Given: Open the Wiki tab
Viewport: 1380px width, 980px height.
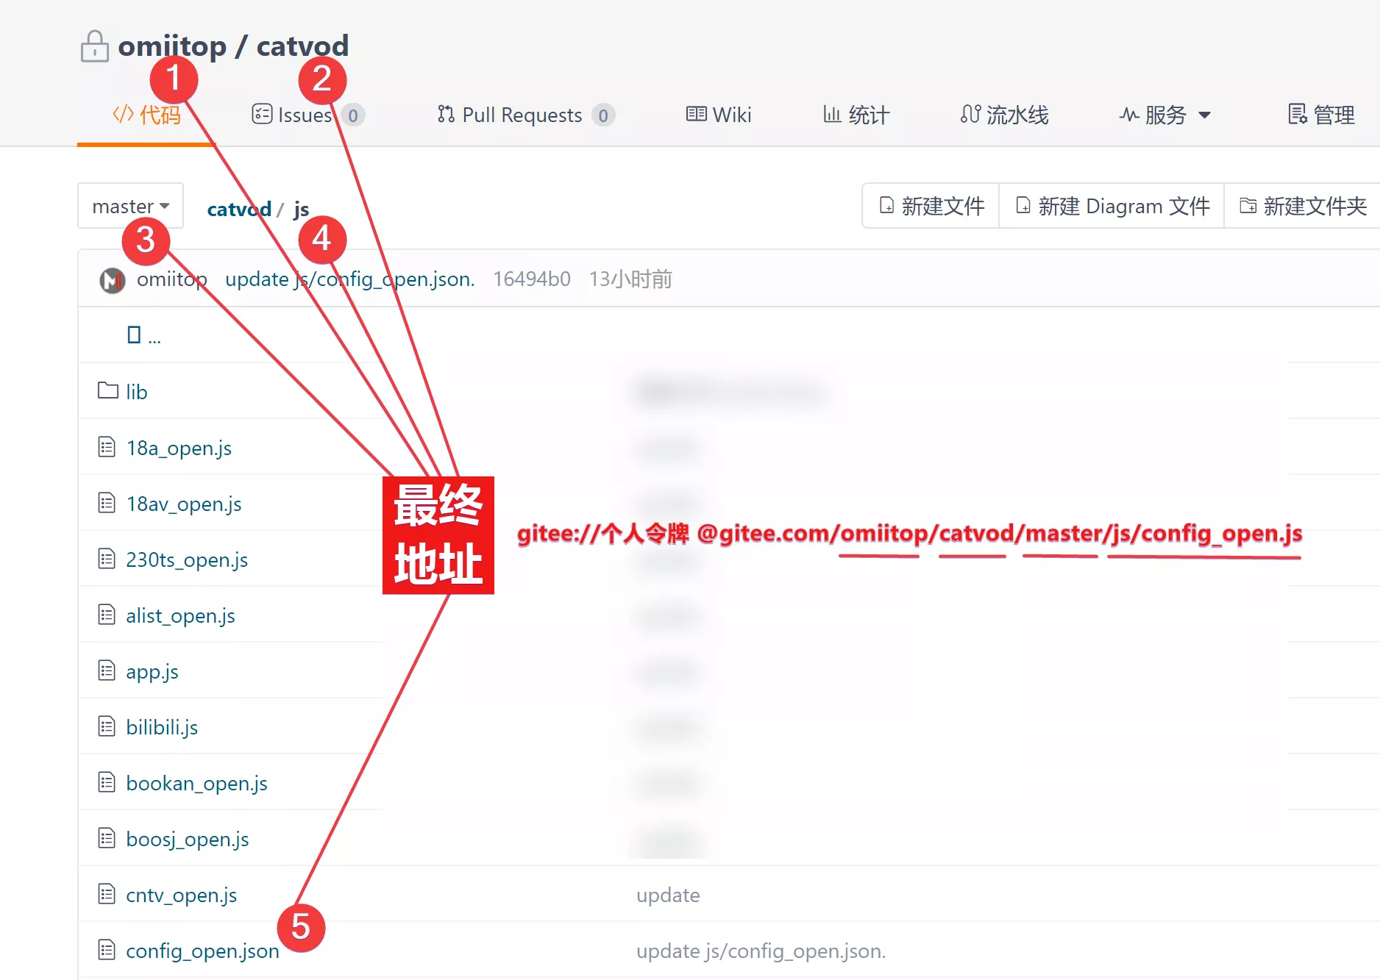Looking at the screenshot, I should pos(719,115).
